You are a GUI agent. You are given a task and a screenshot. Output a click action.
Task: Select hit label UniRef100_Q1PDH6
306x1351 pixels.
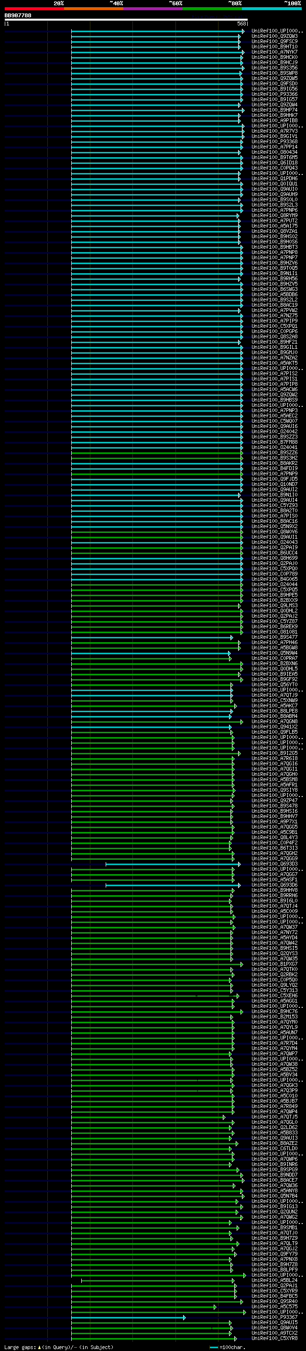pos(274,178)
